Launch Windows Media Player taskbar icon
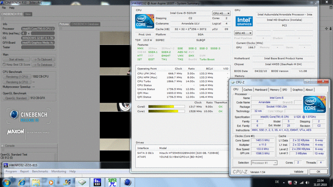 (x=51, y=182)
